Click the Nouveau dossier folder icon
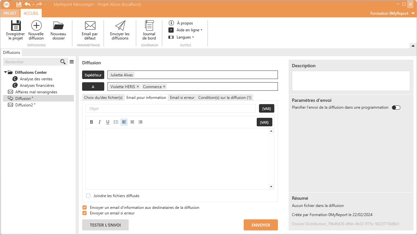The image size is (417, 235). [58, 26]
